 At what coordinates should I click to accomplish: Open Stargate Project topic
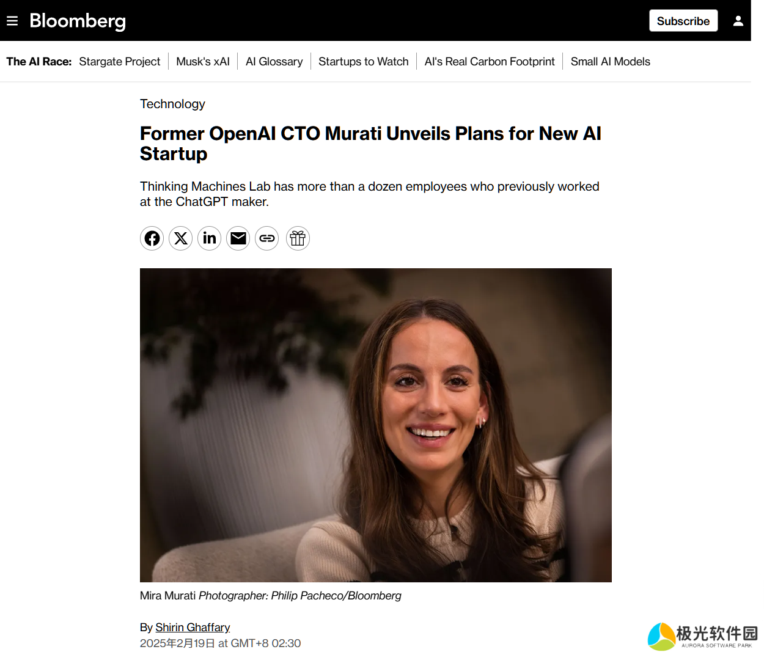pos(120,62)
